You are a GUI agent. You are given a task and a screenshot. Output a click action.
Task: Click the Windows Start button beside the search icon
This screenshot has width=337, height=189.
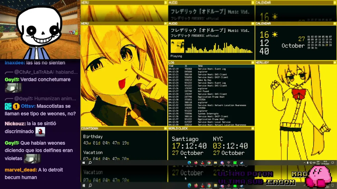point(83,163)
